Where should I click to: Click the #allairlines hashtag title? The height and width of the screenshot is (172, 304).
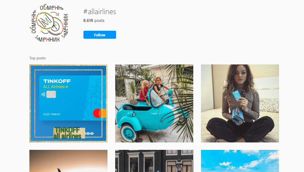99,12
